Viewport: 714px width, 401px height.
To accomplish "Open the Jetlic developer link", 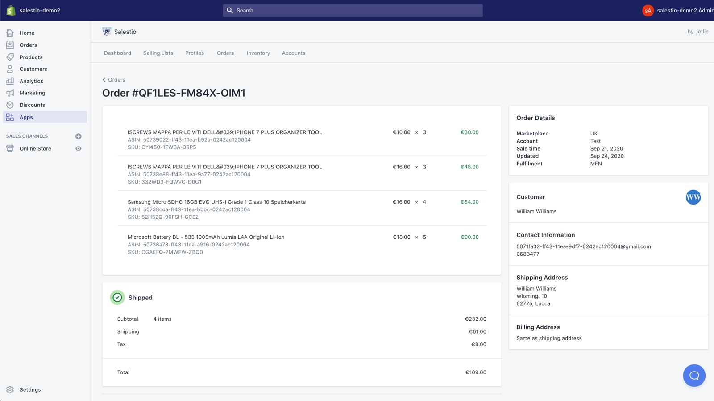I will [701, 32].
